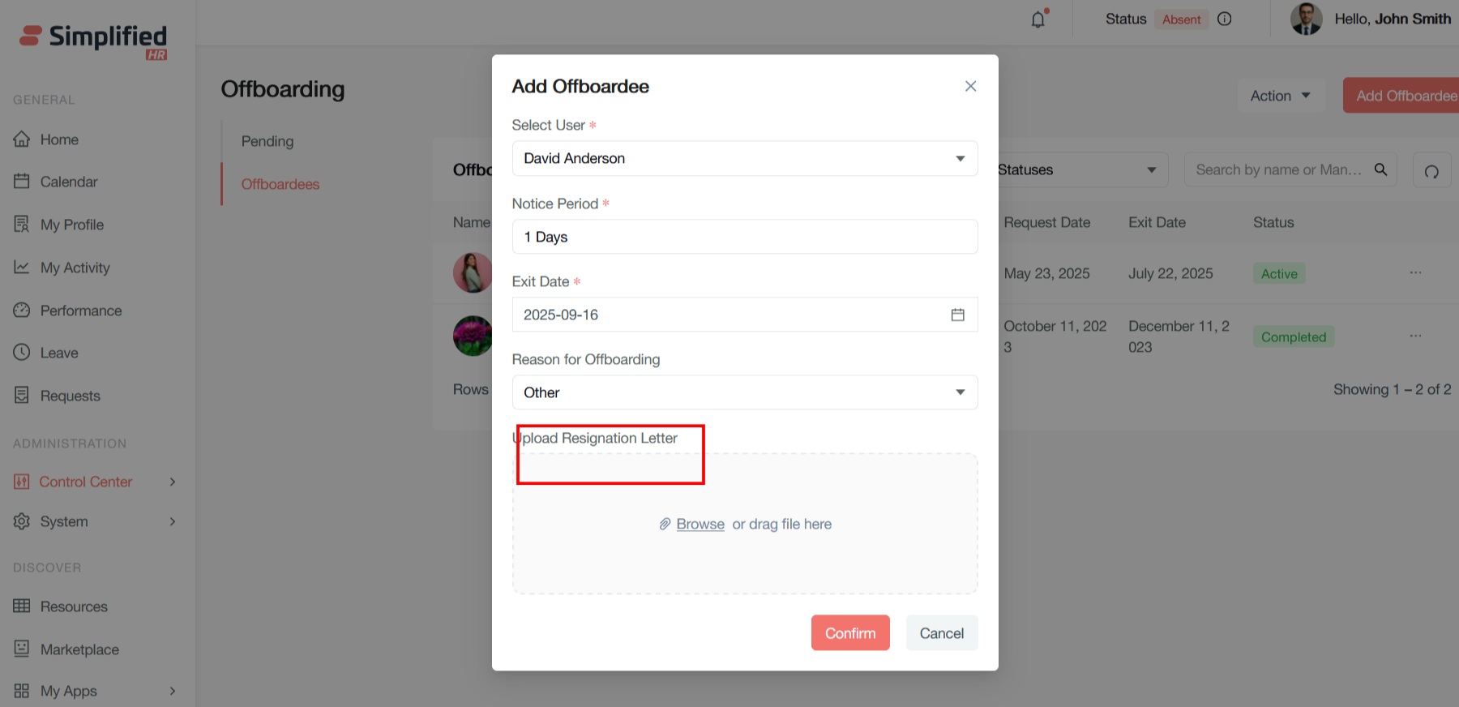The width and height of the screenshot is (1459, 707).
Task: Select the Offboardees tab
Action: tap(280, 184)
